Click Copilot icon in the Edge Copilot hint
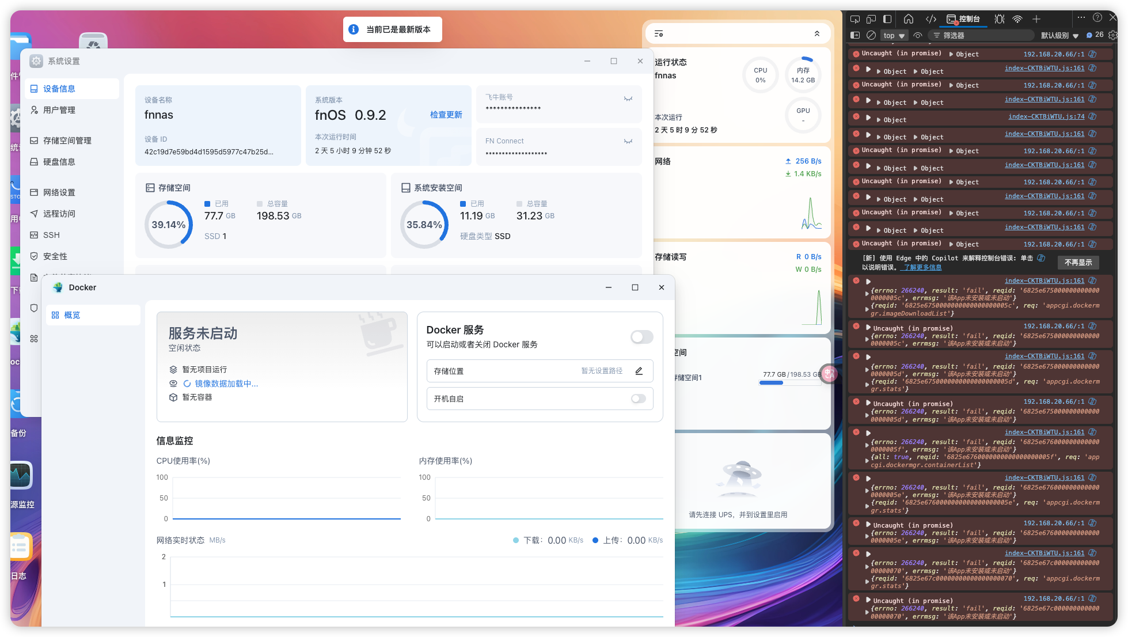The height and width of the screenshot is (637, 1128). pos(1041,258)
